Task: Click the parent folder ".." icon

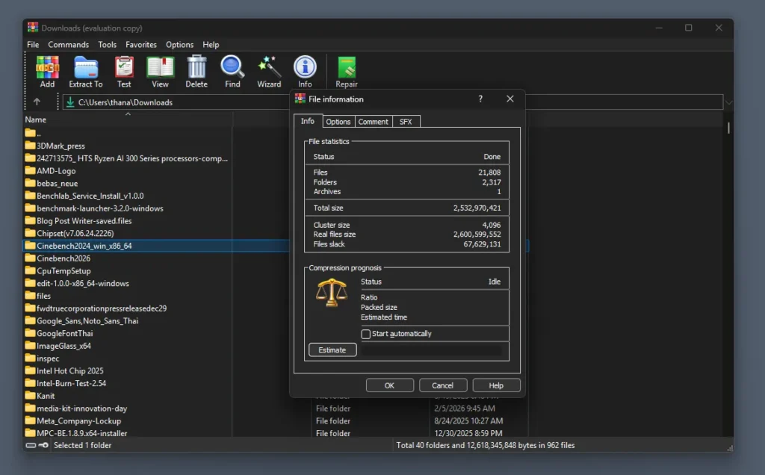Action: (30, 133)
